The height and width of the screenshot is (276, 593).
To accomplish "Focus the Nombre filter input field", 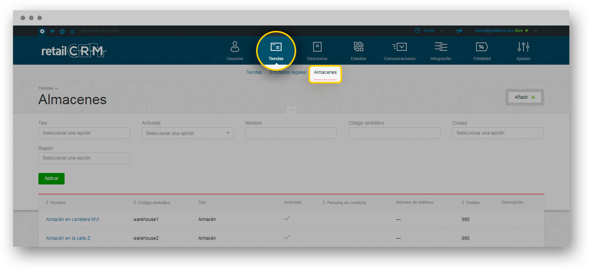I will [x=291, y=133].
